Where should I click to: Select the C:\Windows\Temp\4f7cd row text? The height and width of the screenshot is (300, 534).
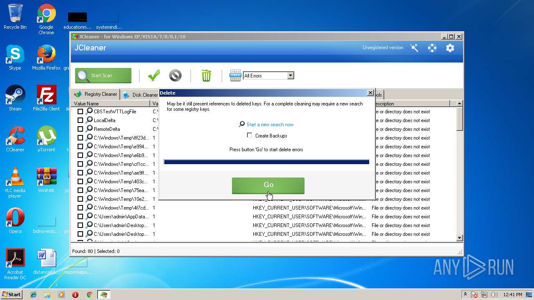(x=121, y=208)
